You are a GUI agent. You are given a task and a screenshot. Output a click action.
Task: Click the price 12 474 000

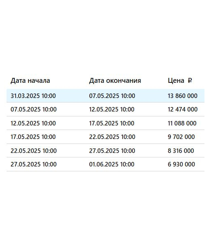[182, 109]
